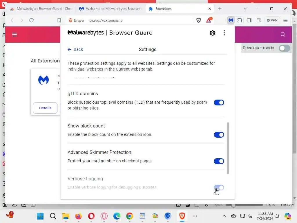This screenshot has height=223, width=297.
Task: Open the three-dot menu in Browser Guard popup
Action: point(224,33)
